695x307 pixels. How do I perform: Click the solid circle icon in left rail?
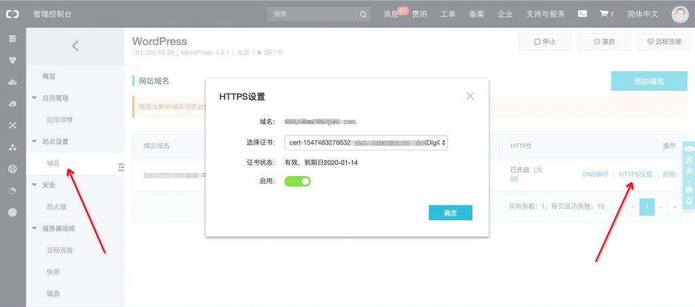[x=12, y=212]
